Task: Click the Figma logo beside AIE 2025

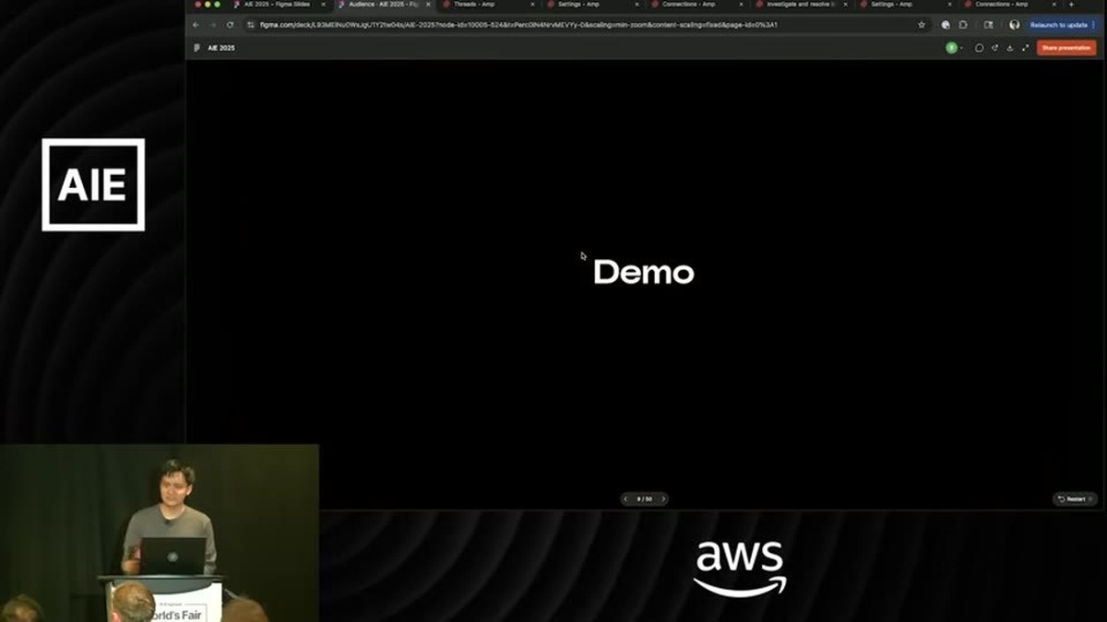Action: tap(196, 48)
